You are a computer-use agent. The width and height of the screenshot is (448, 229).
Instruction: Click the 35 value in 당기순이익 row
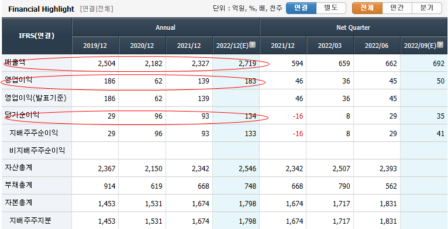440,116
